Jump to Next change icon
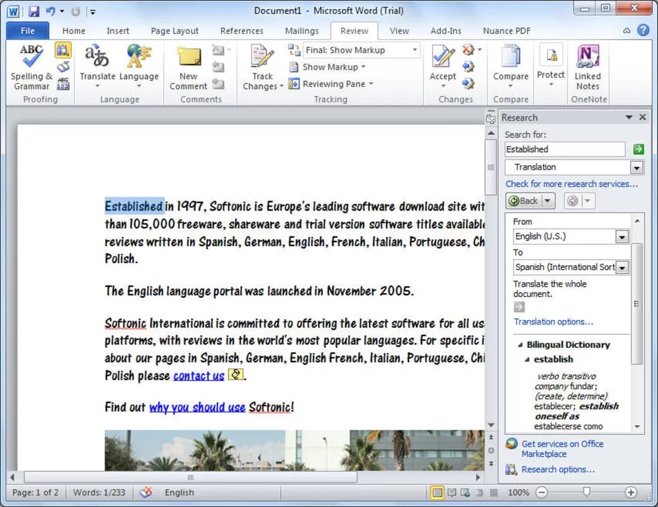The width and height of the screenshot is (658, 507). tap(468, 84)
